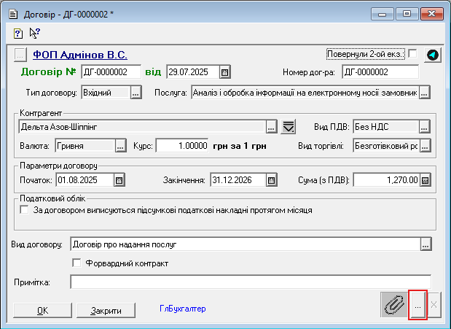Image resolution: width=451 pixels, height=329 pixels.
Task: Open the 'Вид договору' selection list
Action: coord(425,244)
